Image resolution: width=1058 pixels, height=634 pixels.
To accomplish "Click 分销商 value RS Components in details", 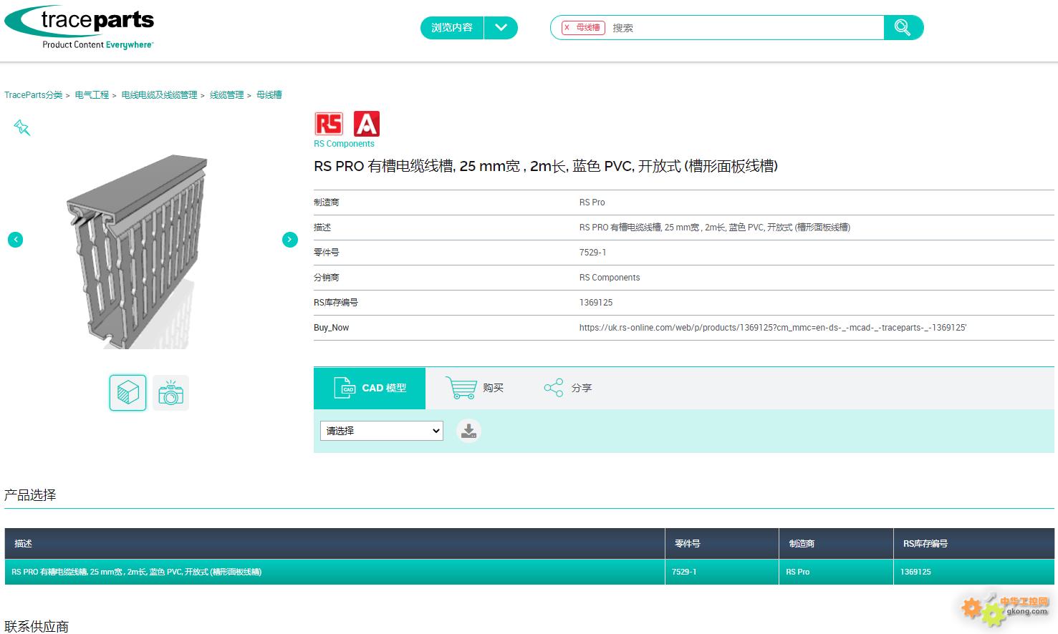I will [610, 278].
